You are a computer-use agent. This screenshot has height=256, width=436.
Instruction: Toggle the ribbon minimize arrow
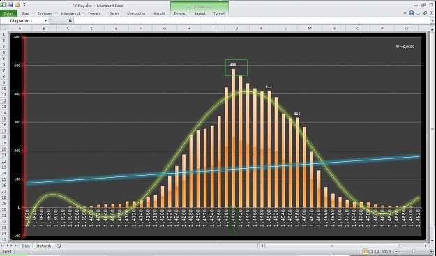point(405,13)
